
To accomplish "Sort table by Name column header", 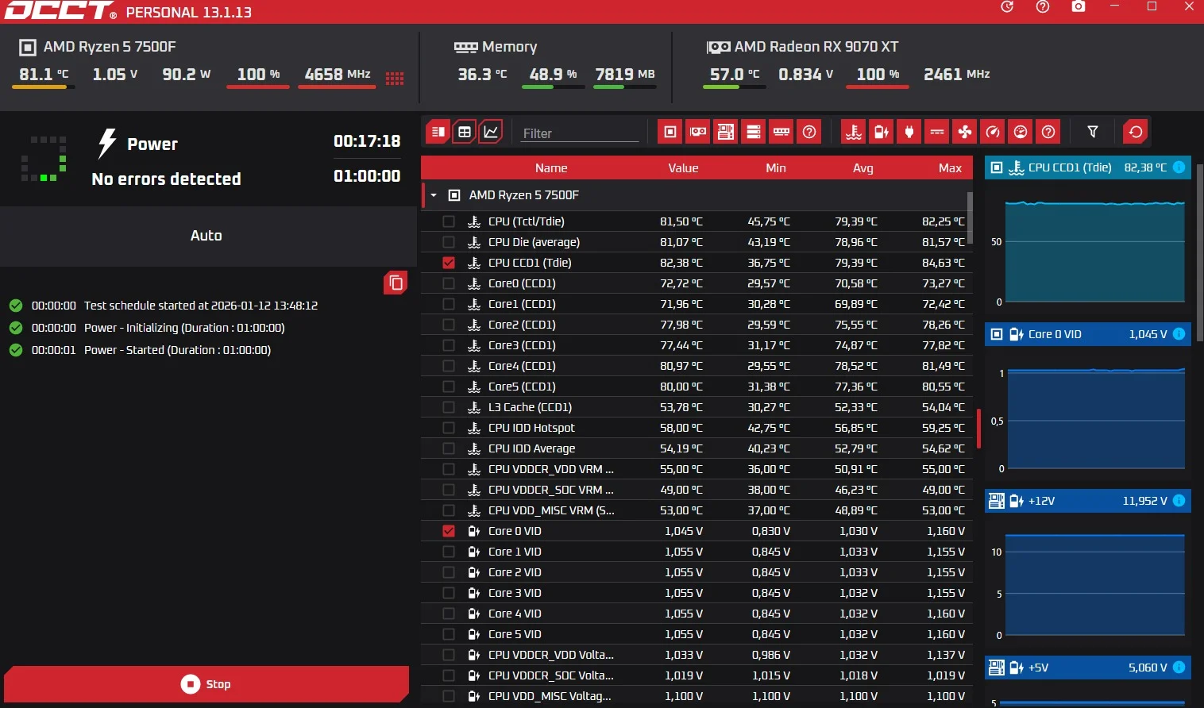I will (x=551, y=168).
